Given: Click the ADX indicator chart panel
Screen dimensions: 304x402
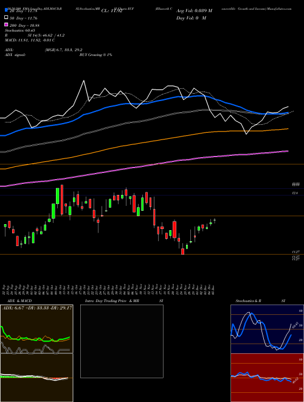Looking at the screenshot, I should pos(36,329).
